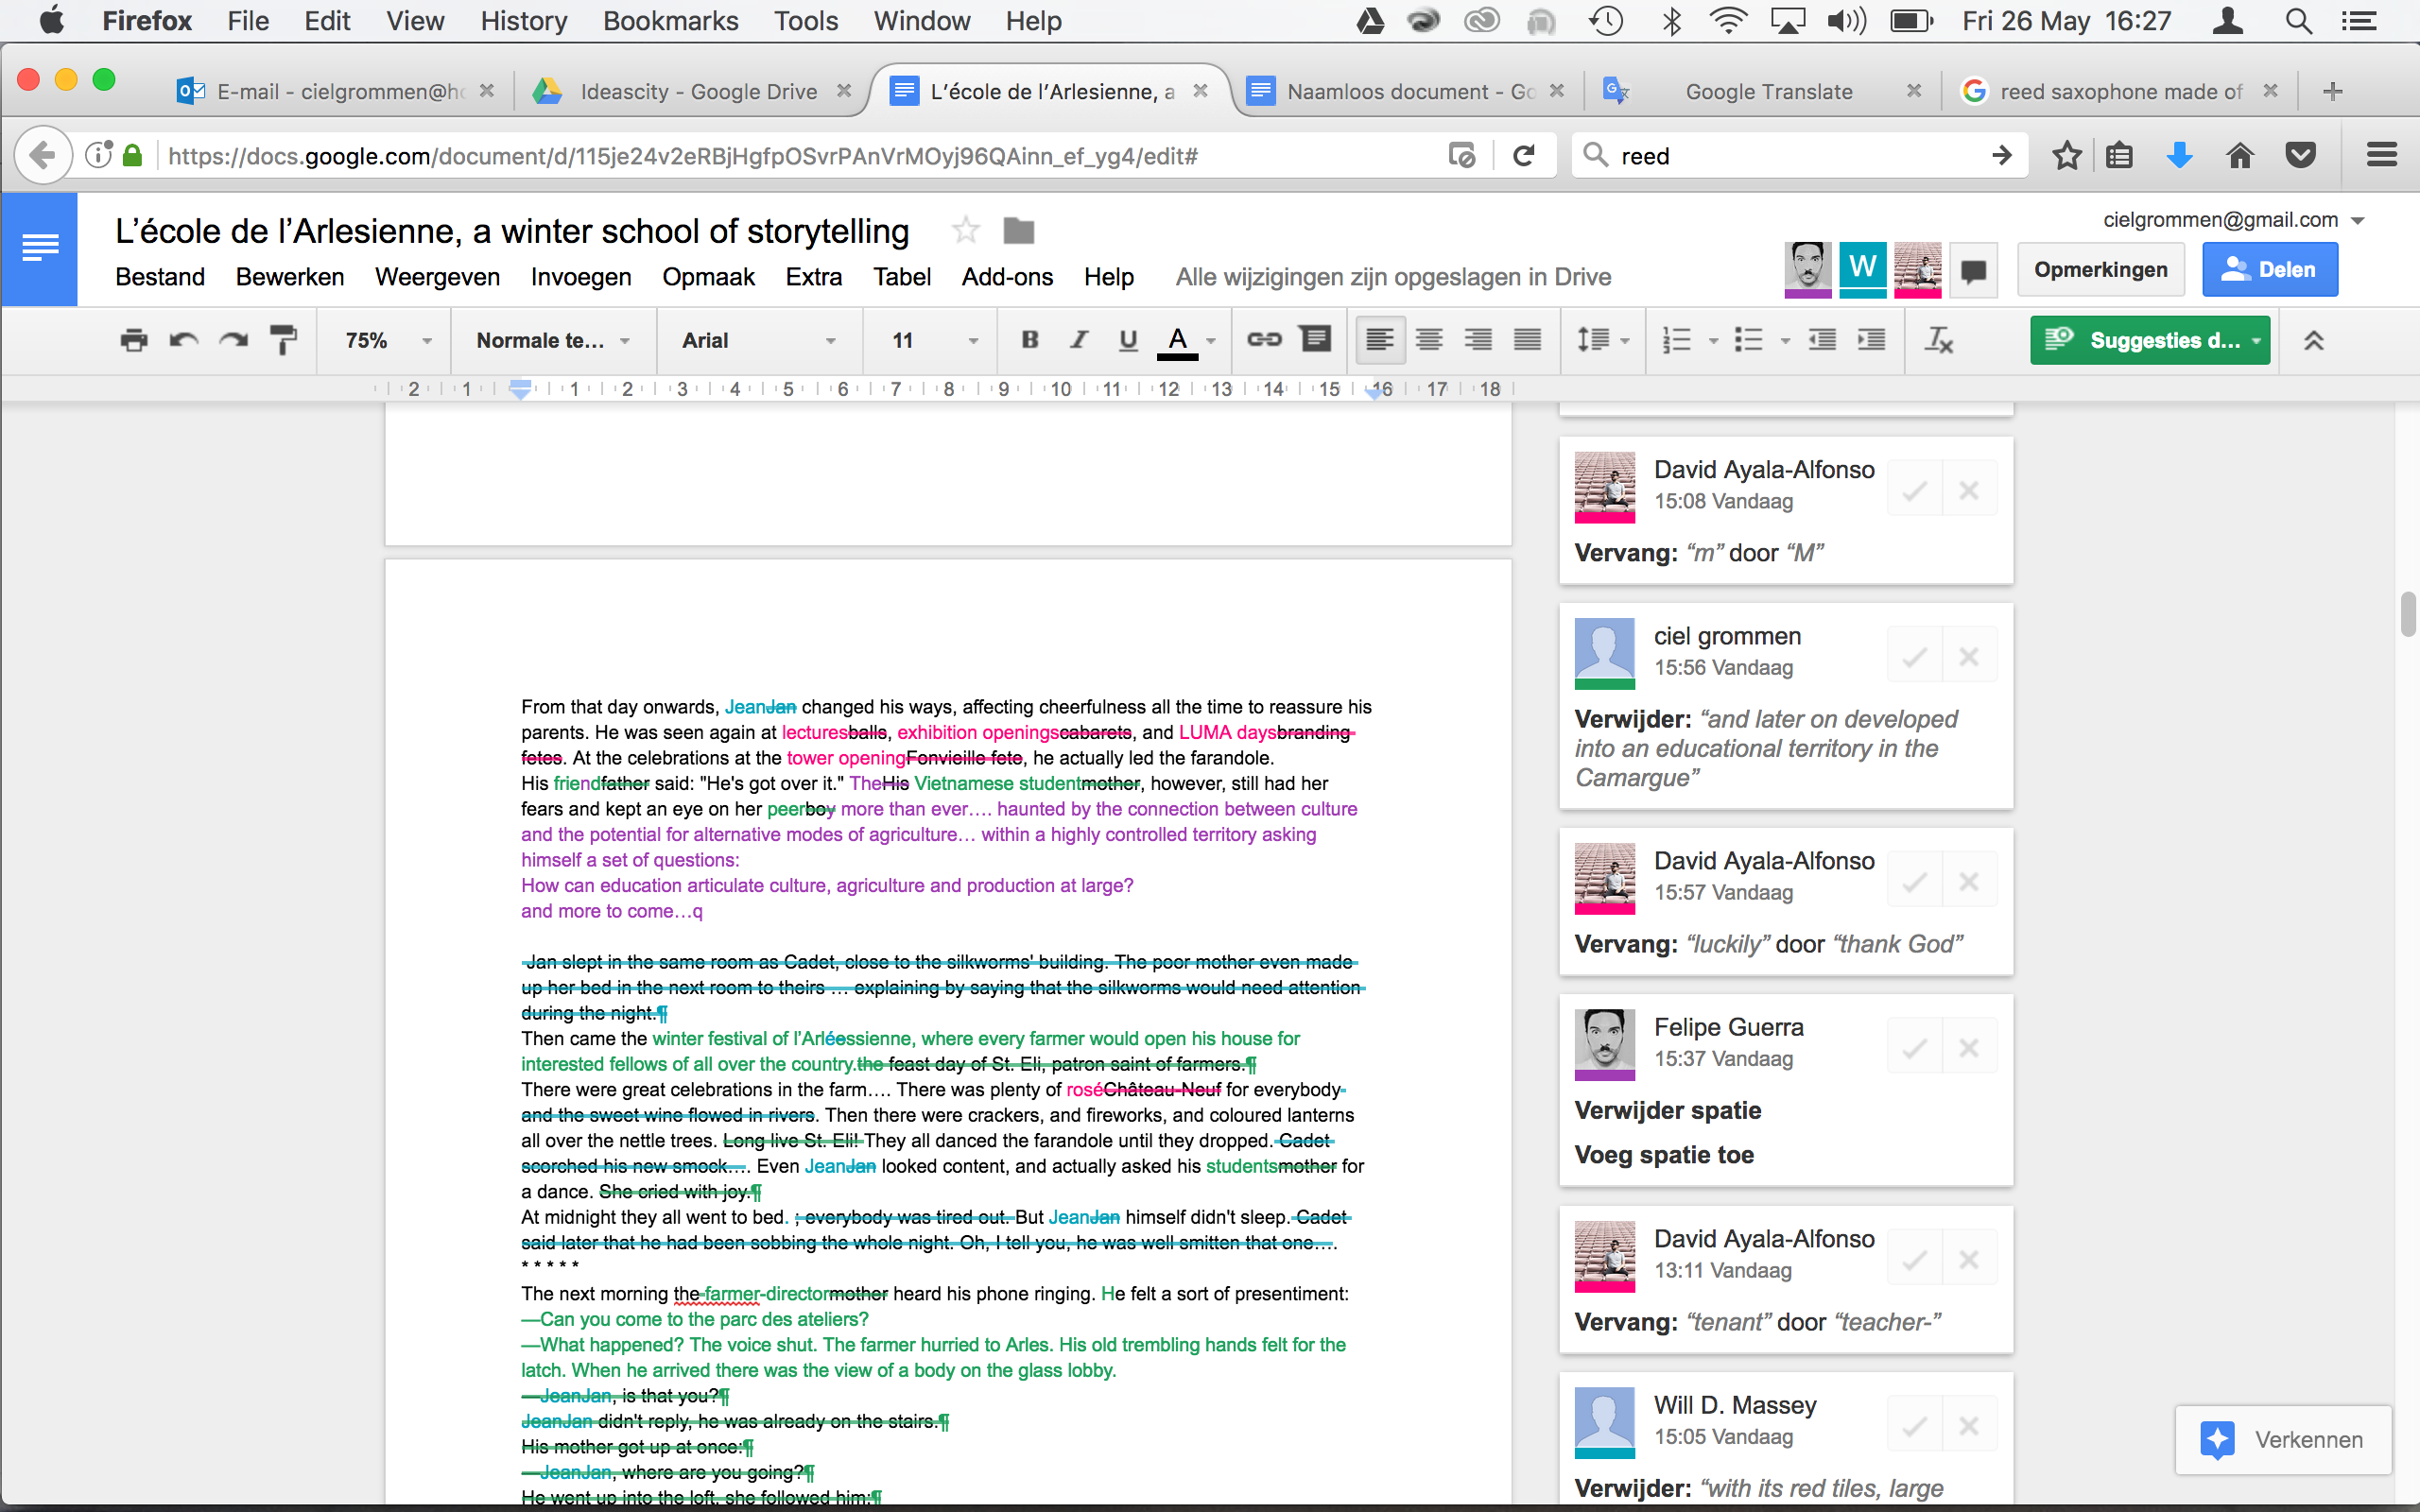Reload the page in Firefox

pos(1523,155)
